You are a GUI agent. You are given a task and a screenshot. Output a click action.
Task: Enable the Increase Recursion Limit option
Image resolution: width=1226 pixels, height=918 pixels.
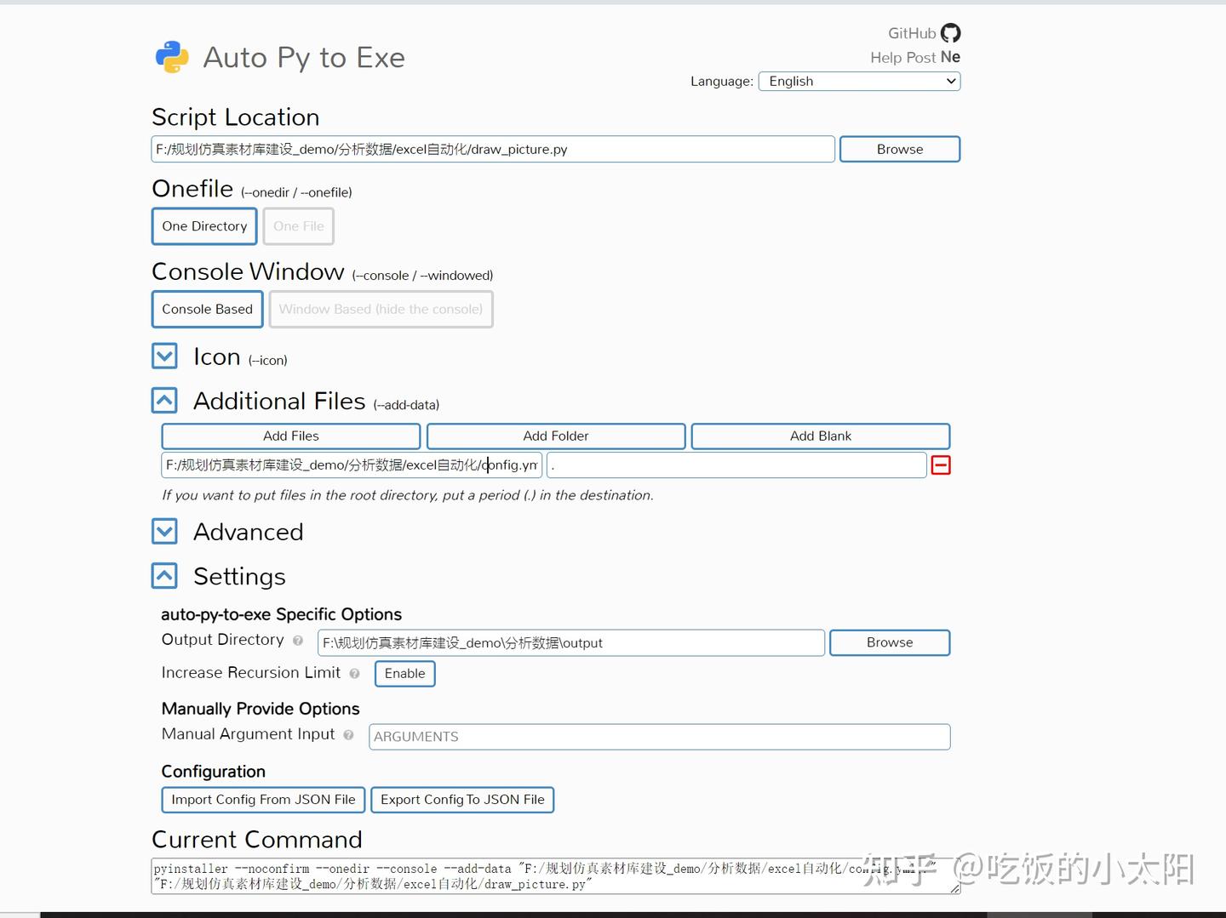pos(404,673)
